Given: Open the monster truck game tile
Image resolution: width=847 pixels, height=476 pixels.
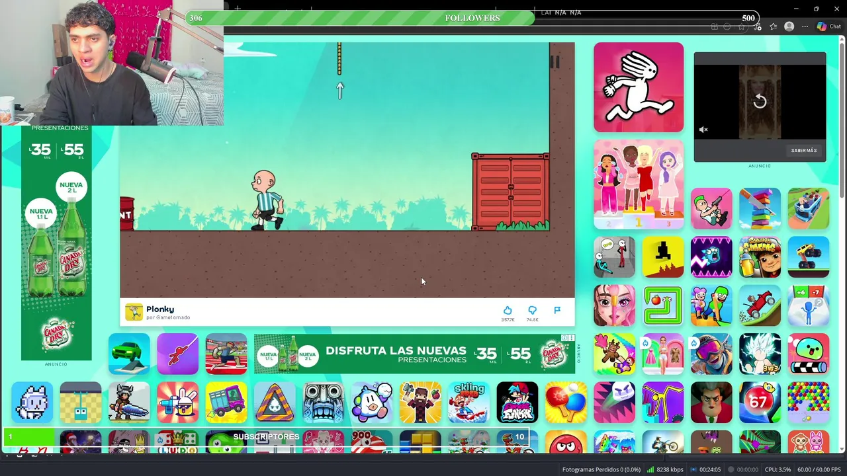Looking at the screenshot, I should pos(809,257).
